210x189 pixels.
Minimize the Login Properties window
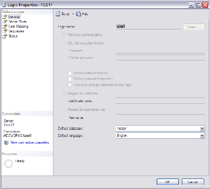coord(192,5)
